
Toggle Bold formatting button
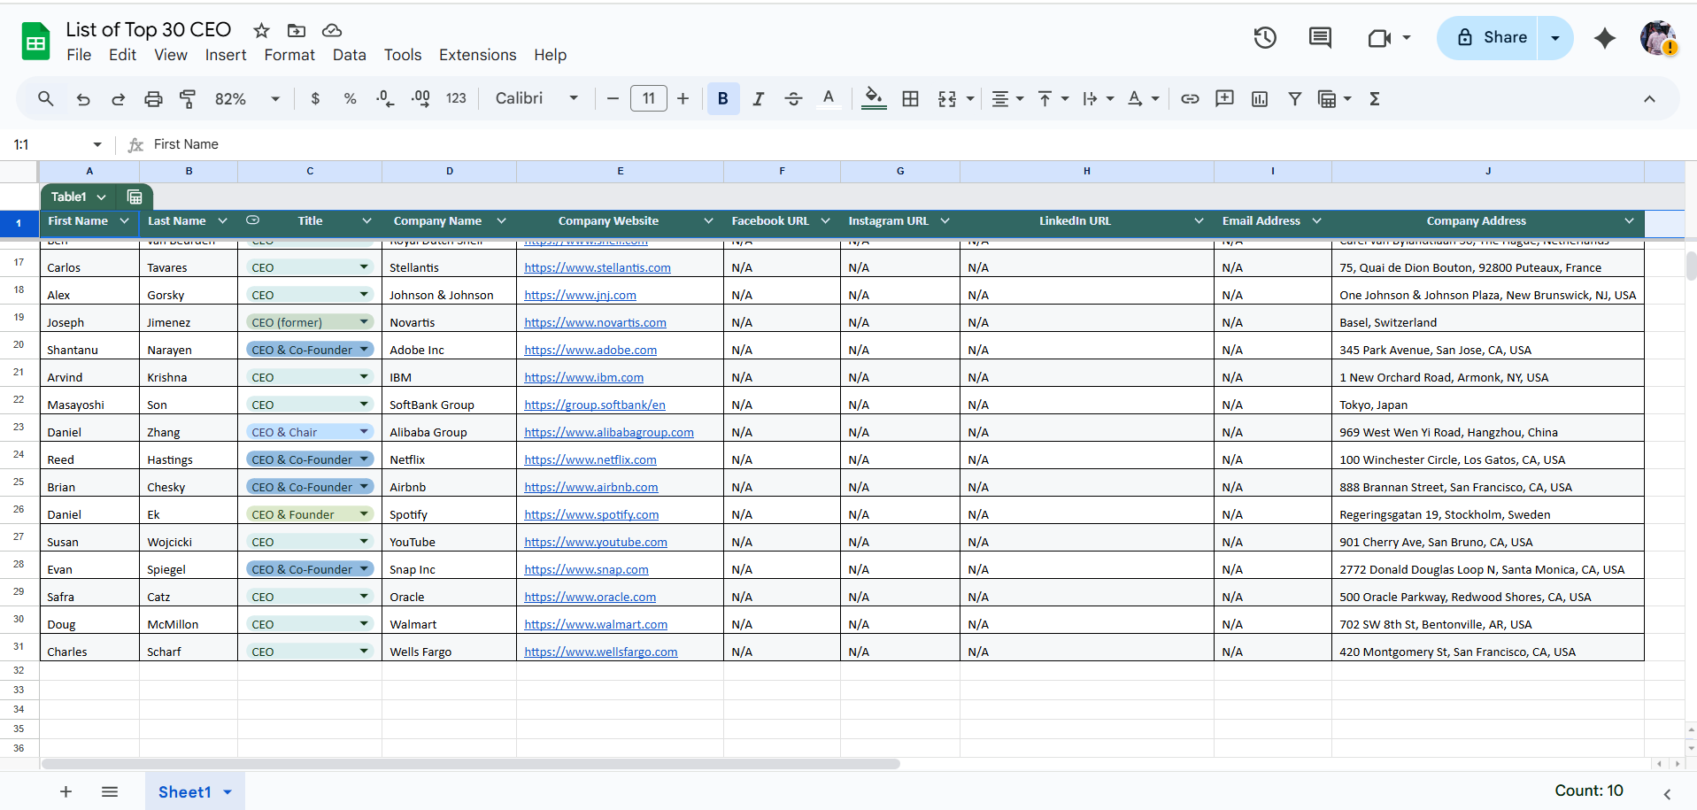723,99
